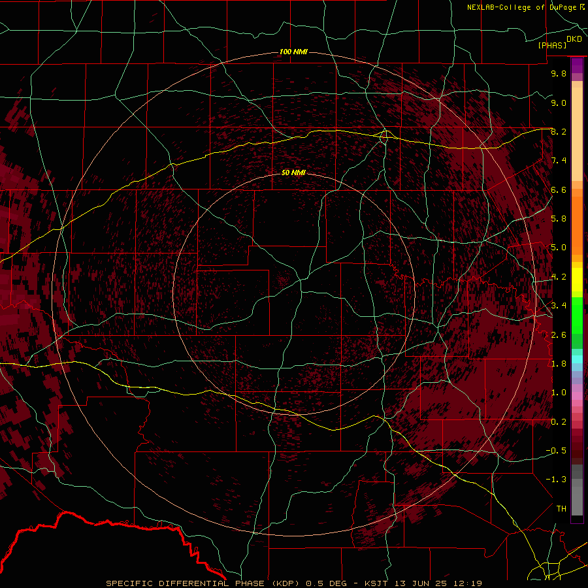Click '0.5 DEG' elevation in the caption
The width and height of the screenshot is (588, 588).
pos(325,583)
